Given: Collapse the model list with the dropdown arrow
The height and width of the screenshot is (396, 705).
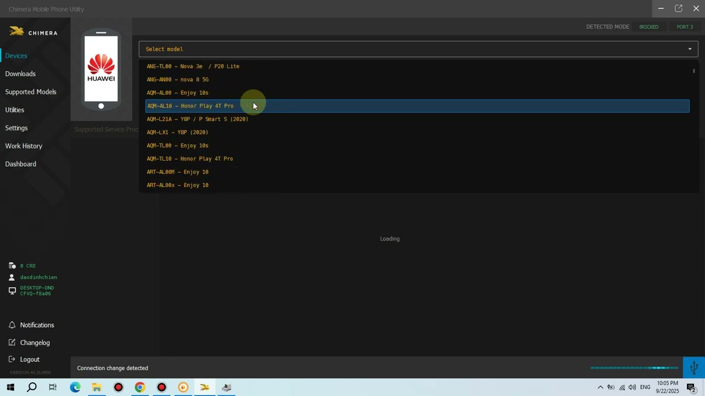Looking at the screenshot, I should tap(690, 49).
